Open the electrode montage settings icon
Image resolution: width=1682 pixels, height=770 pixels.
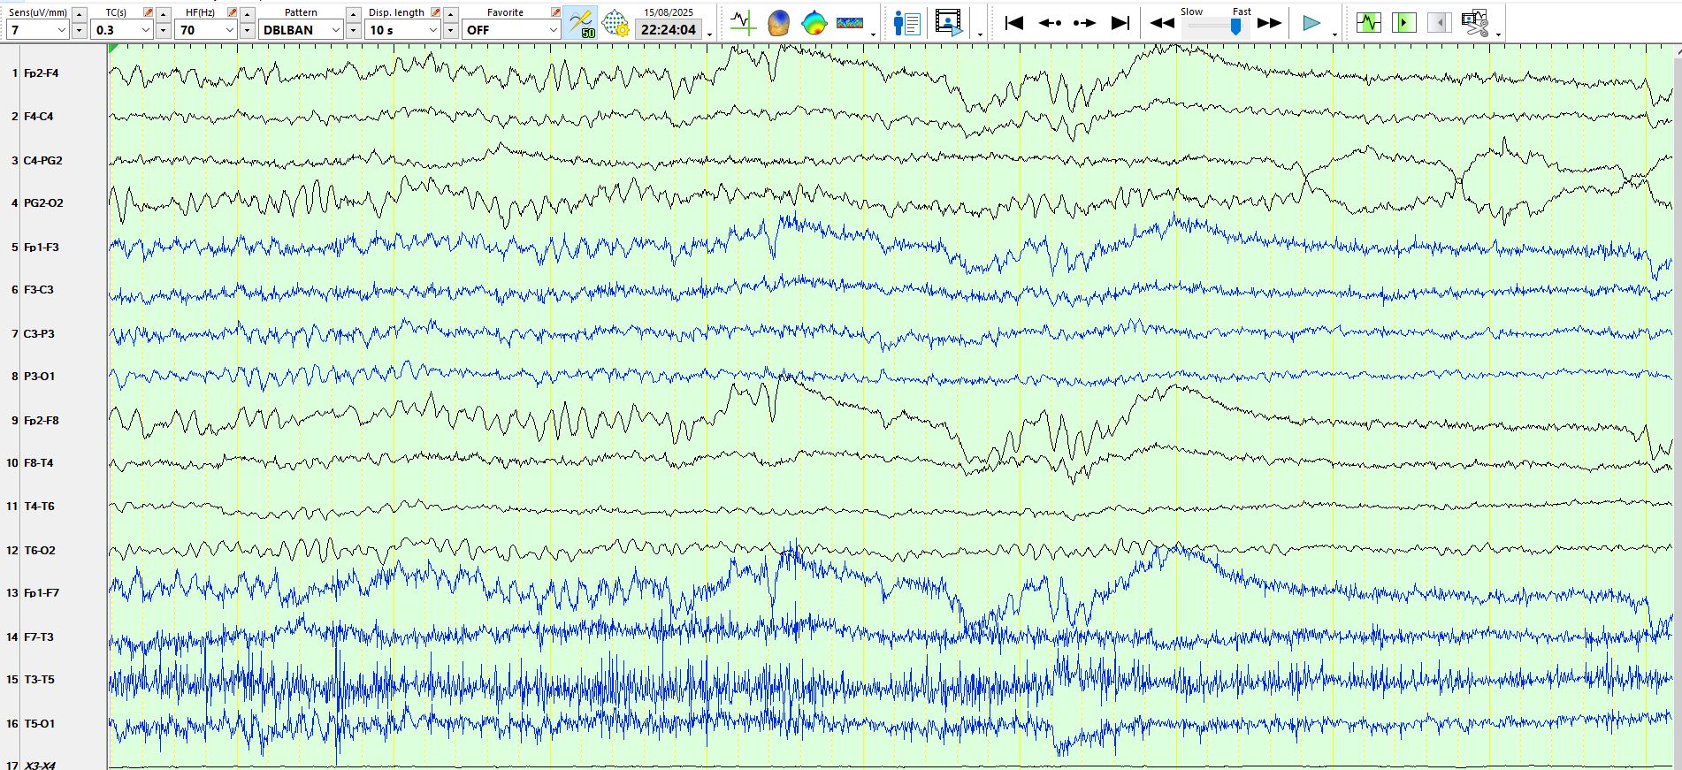pos(615,22)
